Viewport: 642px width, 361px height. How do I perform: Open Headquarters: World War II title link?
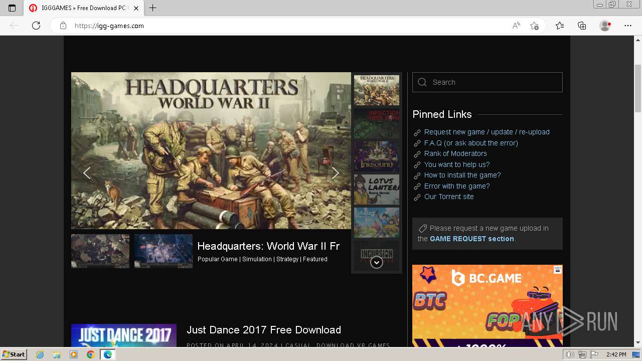click(x=268, y=246)
